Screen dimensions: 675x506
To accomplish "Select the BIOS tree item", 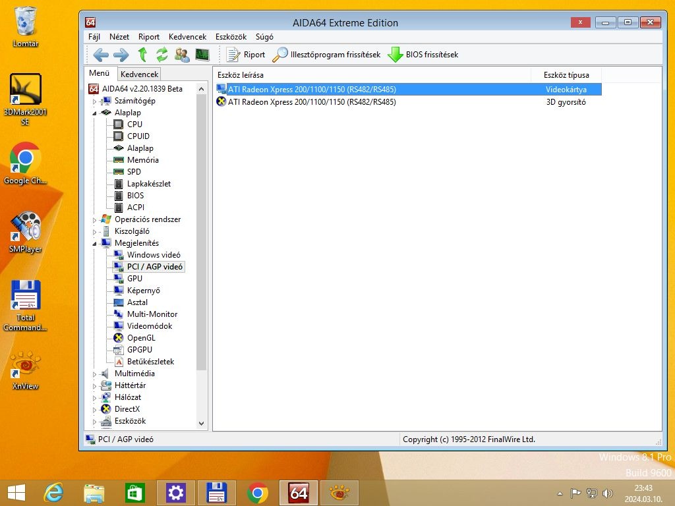I will 135,195.
